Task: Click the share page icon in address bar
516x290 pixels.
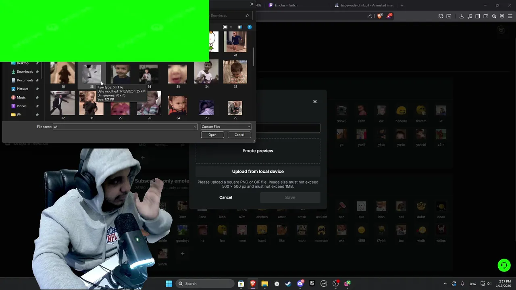Action: [x=370, y=16]
